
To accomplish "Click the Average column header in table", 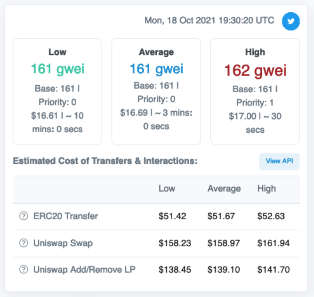I will 224,189.
